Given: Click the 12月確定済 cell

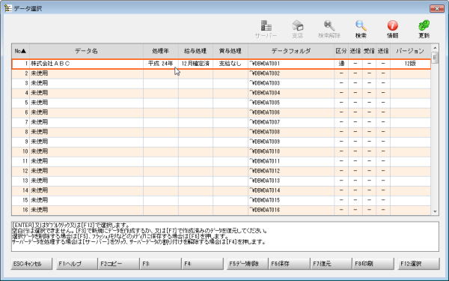Looking at the screenshot, I should point(195,64).
